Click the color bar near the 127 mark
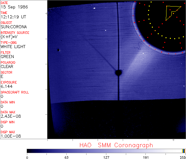This screenshot has height=159, width=186. pos(106,151)
